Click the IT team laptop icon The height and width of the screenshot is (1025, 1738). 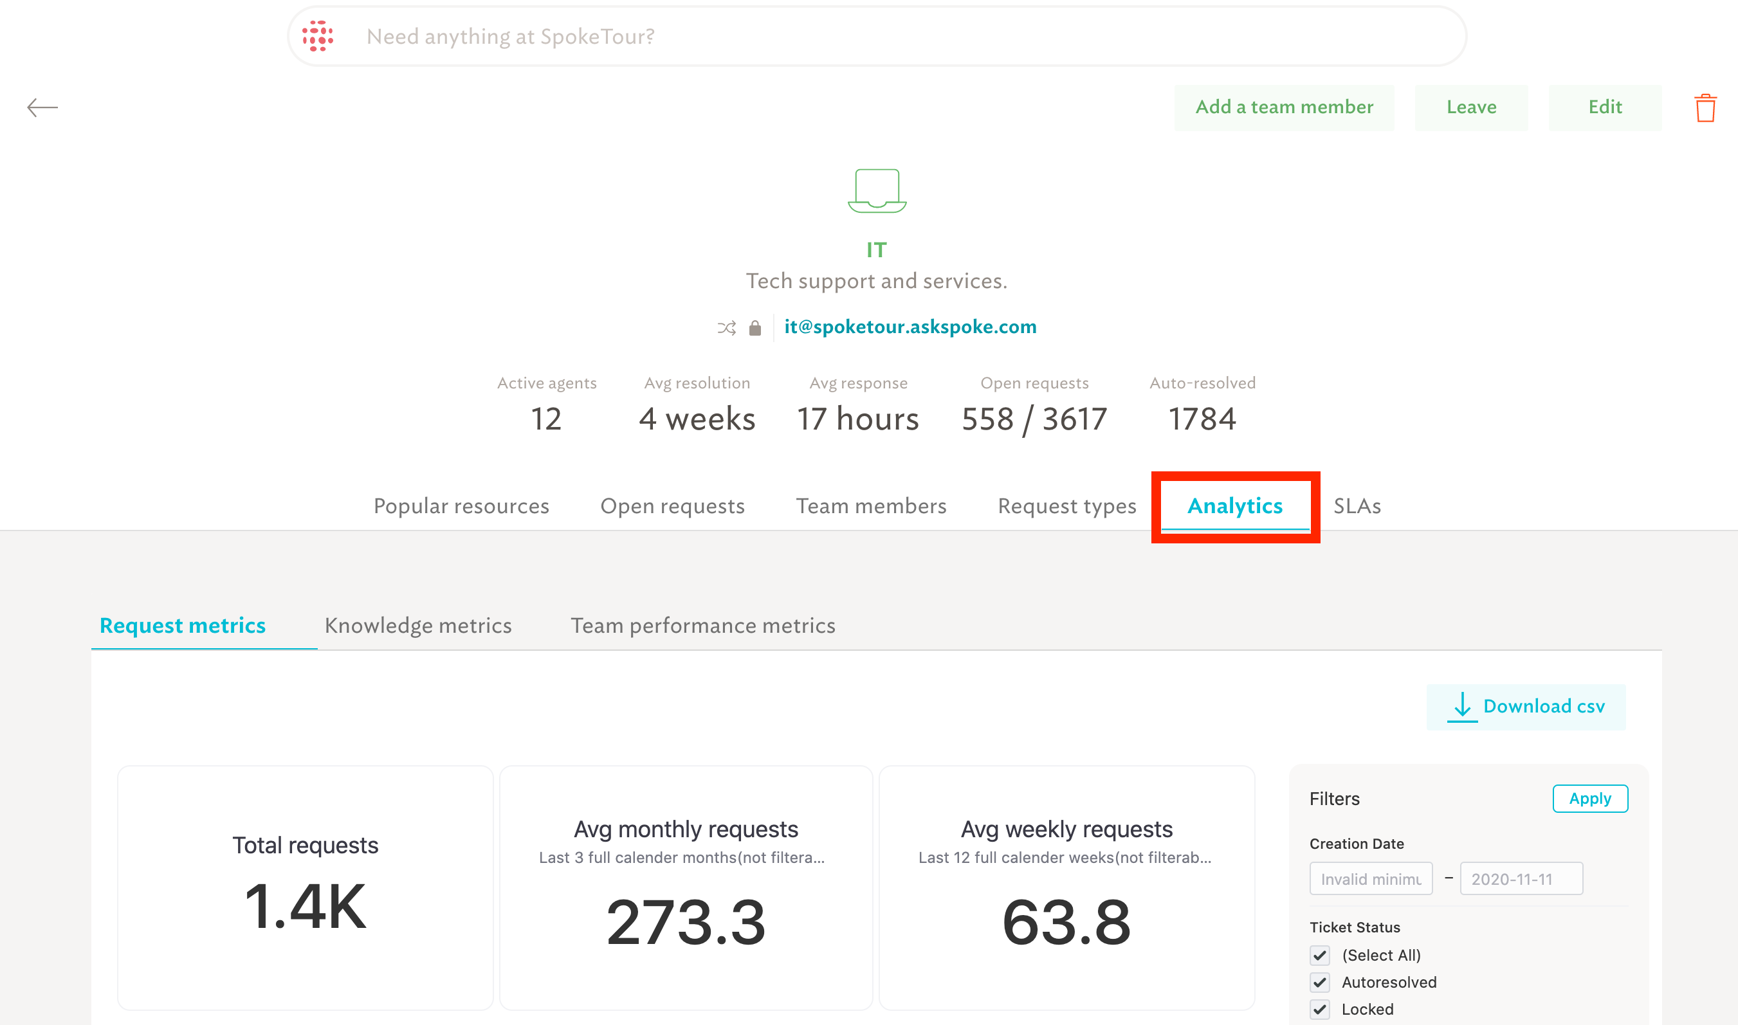(x=877, y=190)
